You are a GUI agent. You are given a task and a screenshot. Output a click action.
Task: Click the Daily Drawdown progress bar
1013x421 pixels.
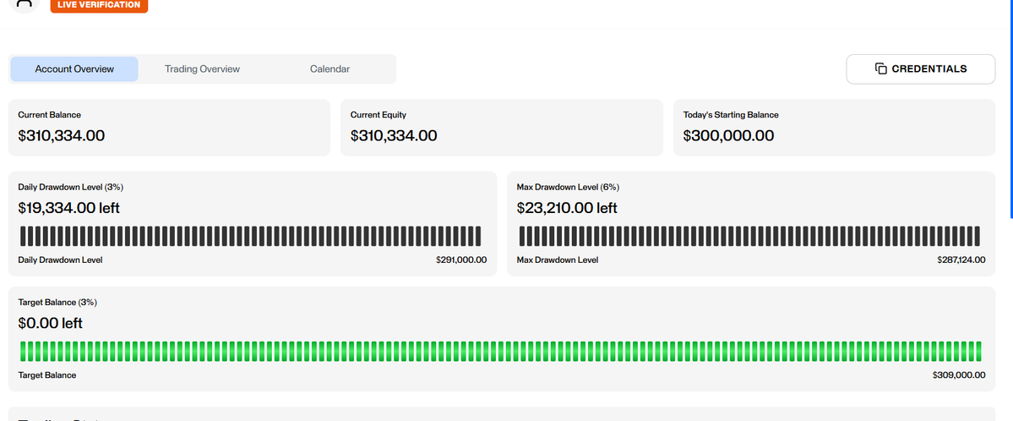tap(251, 236)
